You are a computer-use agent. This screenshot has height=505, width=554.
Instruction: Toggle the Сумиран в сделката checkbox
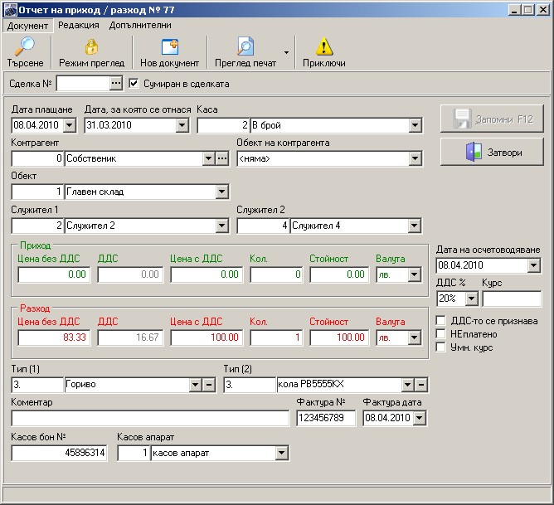click(134, 84)
